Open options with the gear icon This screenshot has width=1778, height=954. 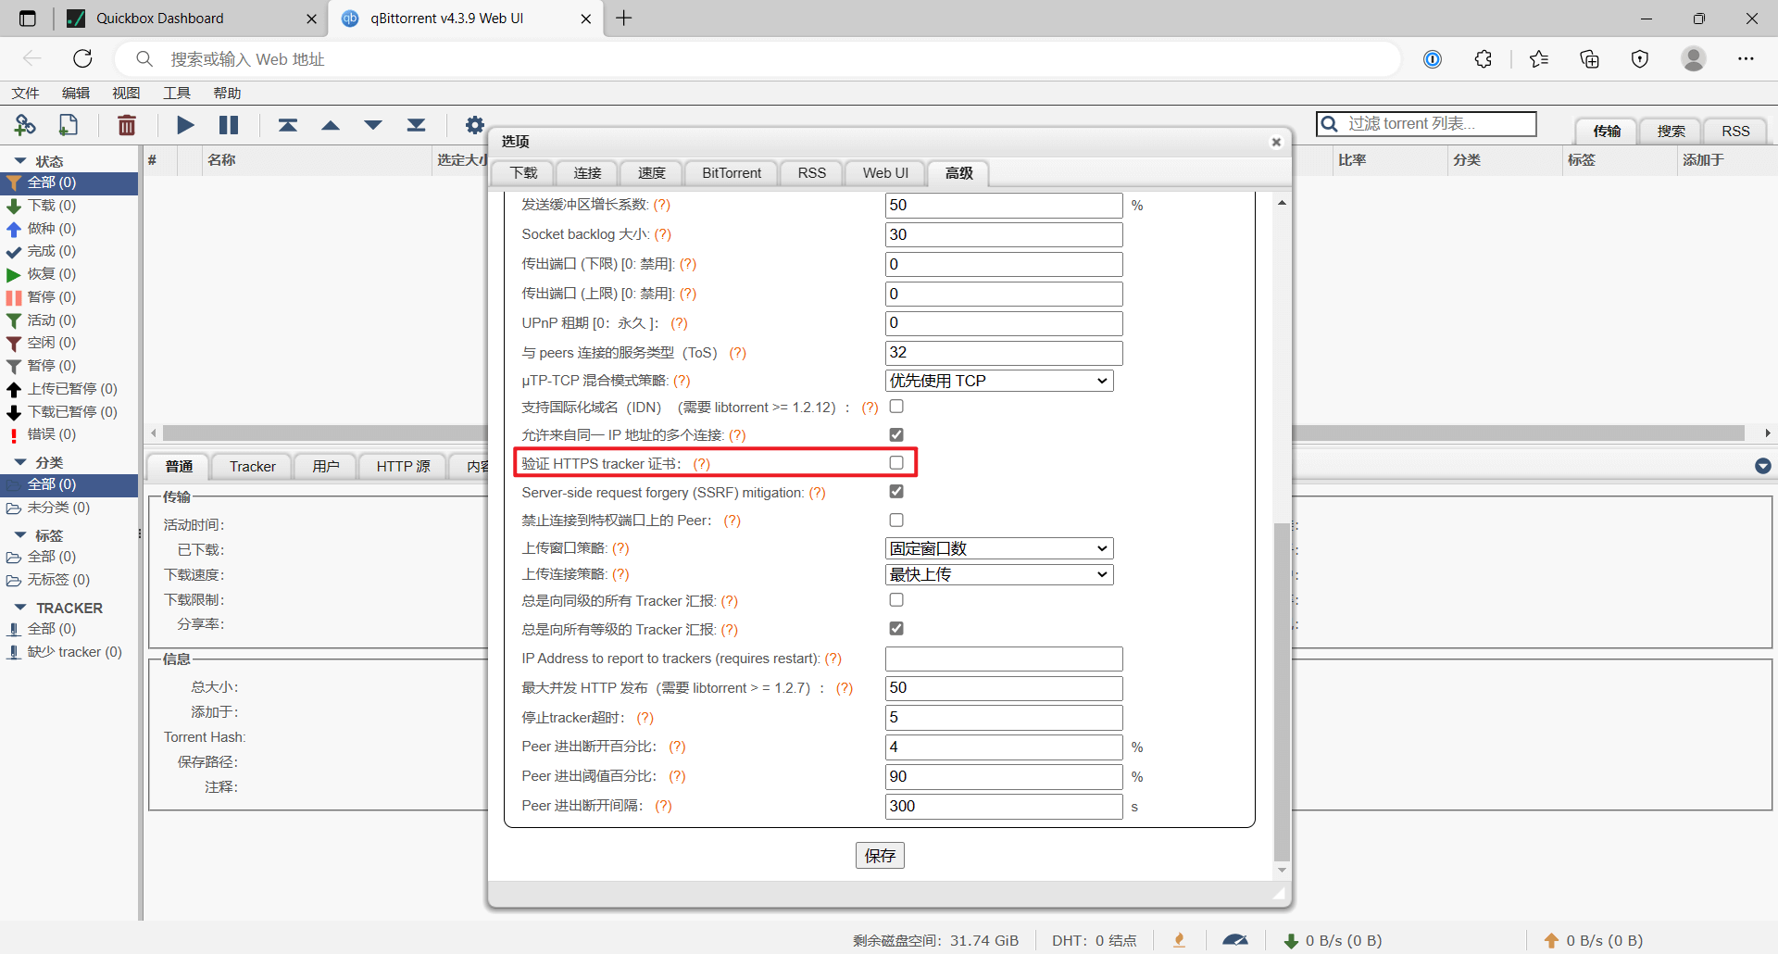474,125
